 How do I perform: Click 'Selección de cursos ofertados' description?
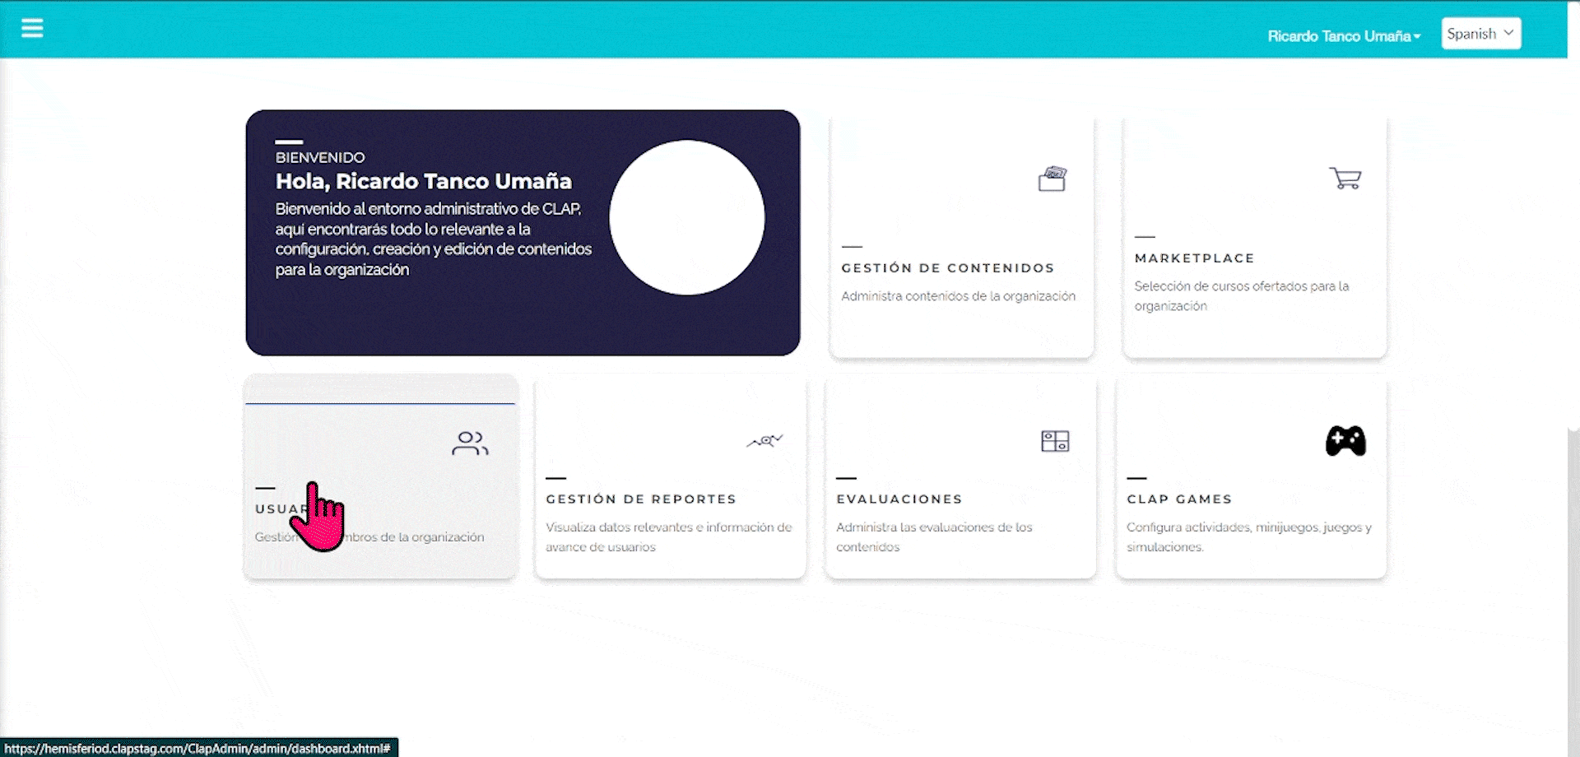click(x=1241, y=296)
